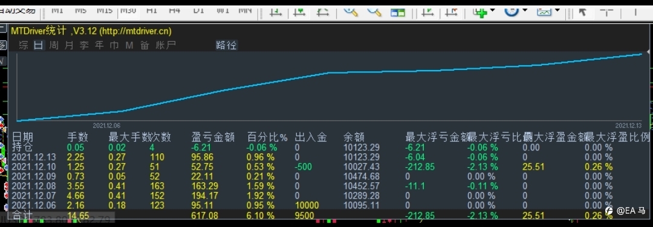The height and width of the screenshot is (227, 653).
Task: Select H1 timeframe
Action: pyautogui.click(x=152, y=10)
